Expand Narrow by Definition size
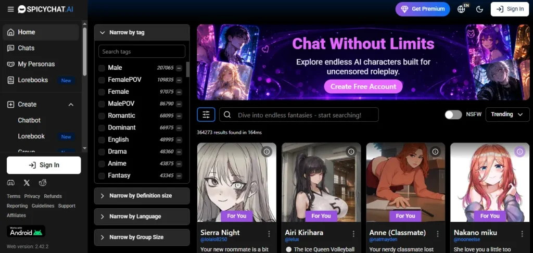Screen dimensions: 533x253 pyautogui.click(x=142, y=196)
